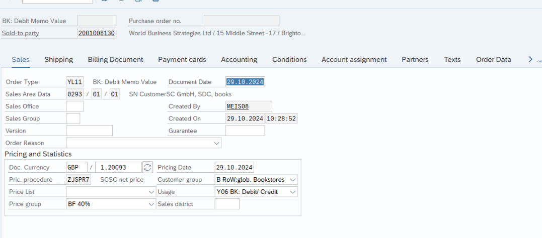Click the sales organization field 0293
This screenshot has height=238, width=542.
click(x=74, y=94)
